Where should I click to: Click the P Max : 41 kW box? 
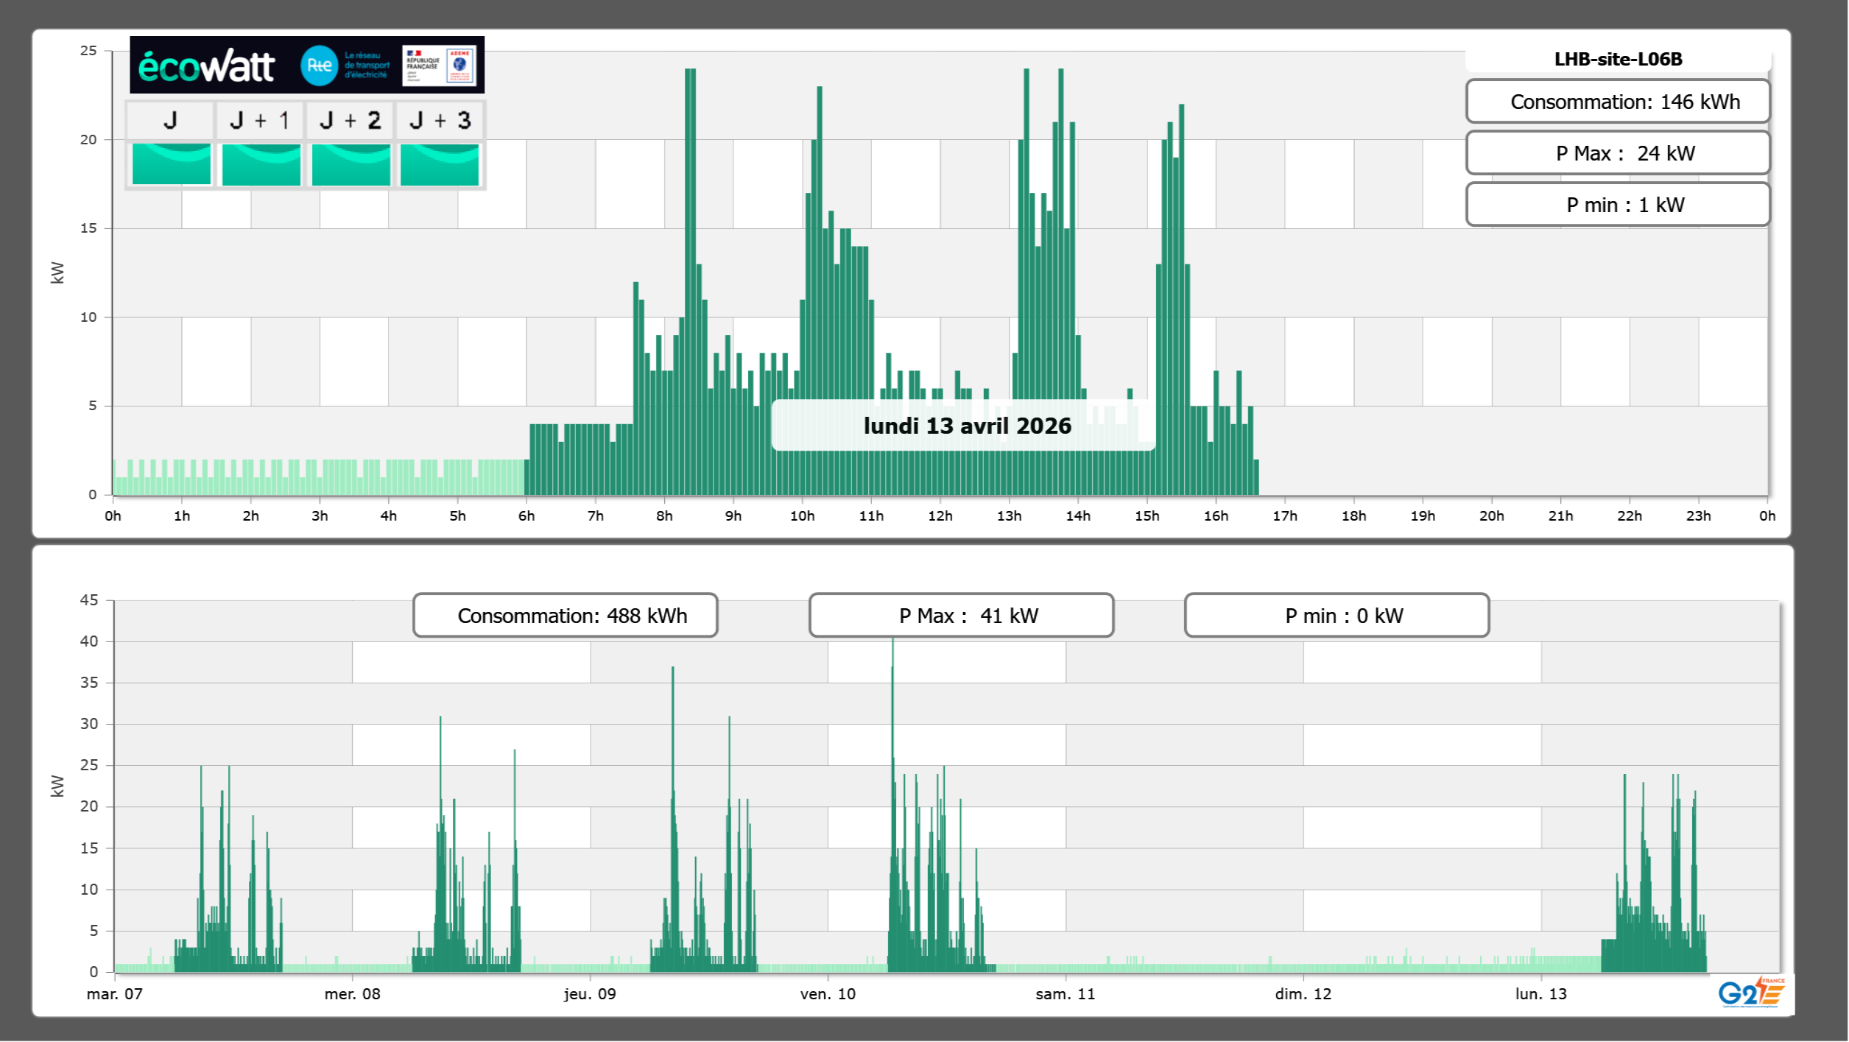click(x=961, y=616)
